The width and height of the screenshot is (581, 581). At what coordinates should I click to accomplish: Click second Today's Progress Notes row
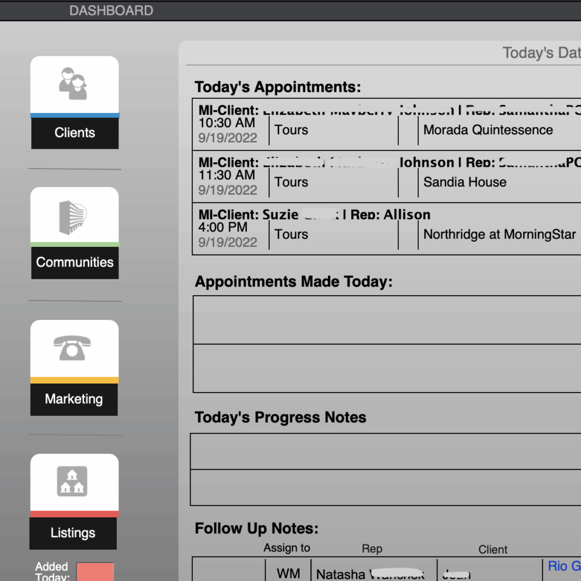point(386,487)
